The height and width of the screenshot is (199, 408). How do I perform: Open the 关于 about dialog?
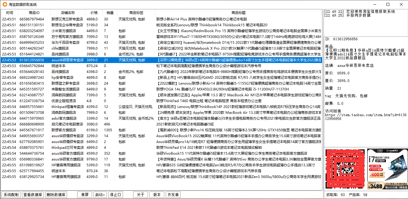click(x=140, y=195)
